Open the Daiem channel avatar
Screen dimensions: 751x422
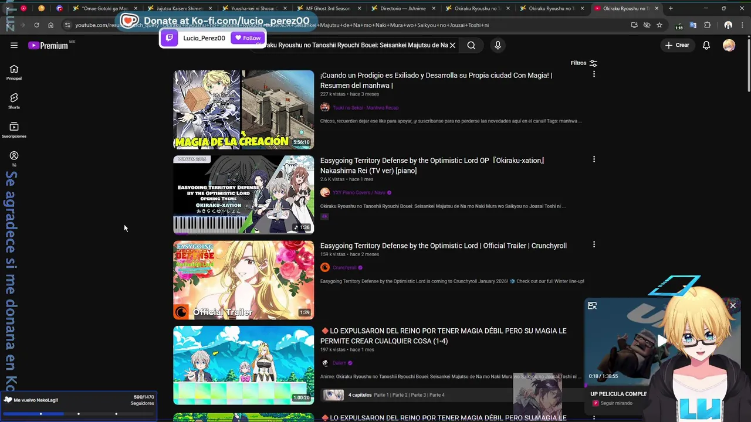(325, 363)
